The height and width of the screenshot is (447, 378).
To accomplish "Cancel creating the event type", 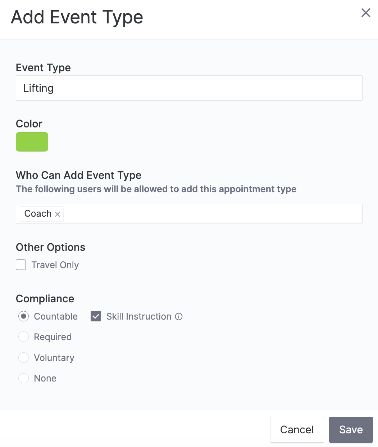I will pyautogui.click(x=297, y=429).
